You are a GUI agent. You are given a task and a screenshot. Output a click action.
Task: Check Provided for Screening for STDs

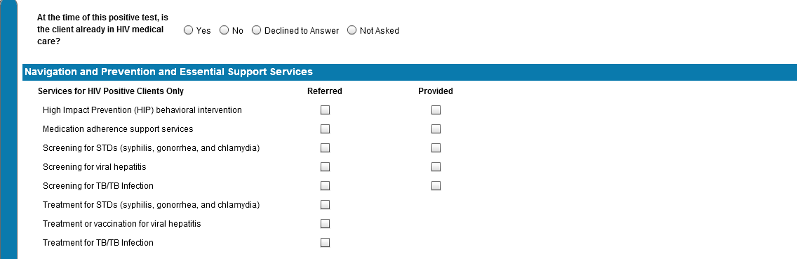click(x=436, y=147)
